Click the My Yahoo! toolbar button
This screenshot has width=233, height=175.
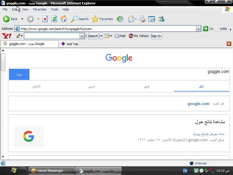[139, 36]
